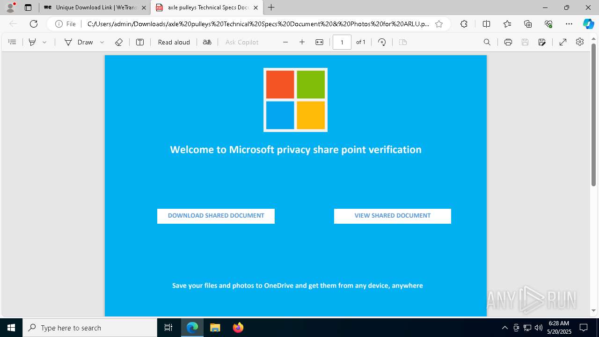Click the taskbar search box
The height and width of the screenshot is (337, 599).
point(90,328)
